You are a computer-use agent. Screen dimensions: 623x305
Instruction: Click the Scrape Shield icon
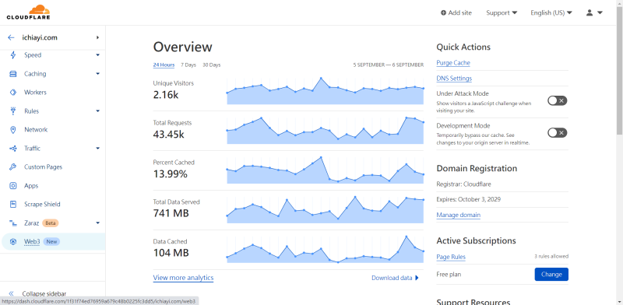click(x=13, y=205)
